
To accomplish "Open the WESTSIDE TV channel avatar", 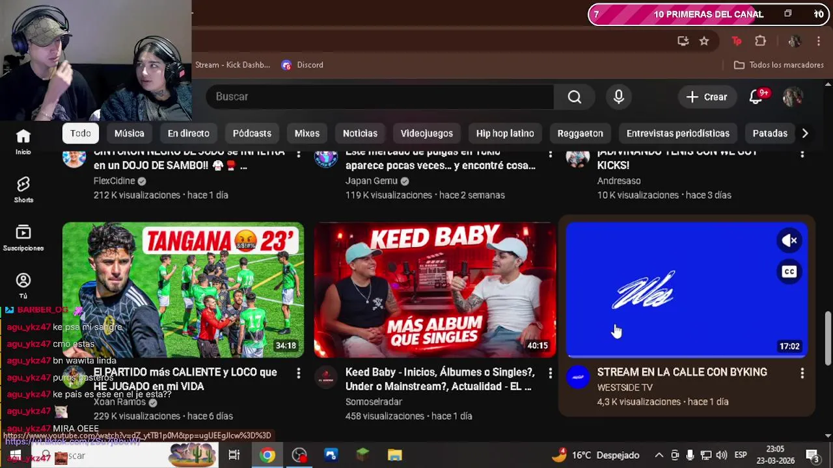I will (x=578, y=377).
